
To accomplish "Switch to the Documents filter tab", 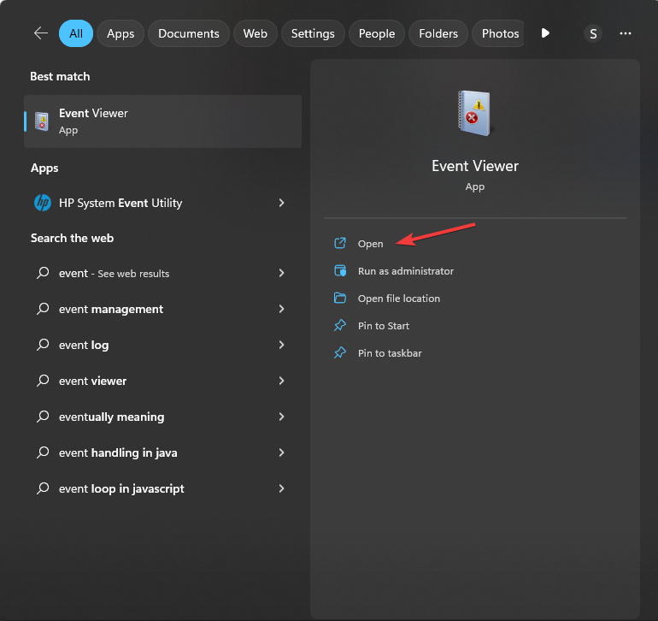I will click(x=189, y=33).
